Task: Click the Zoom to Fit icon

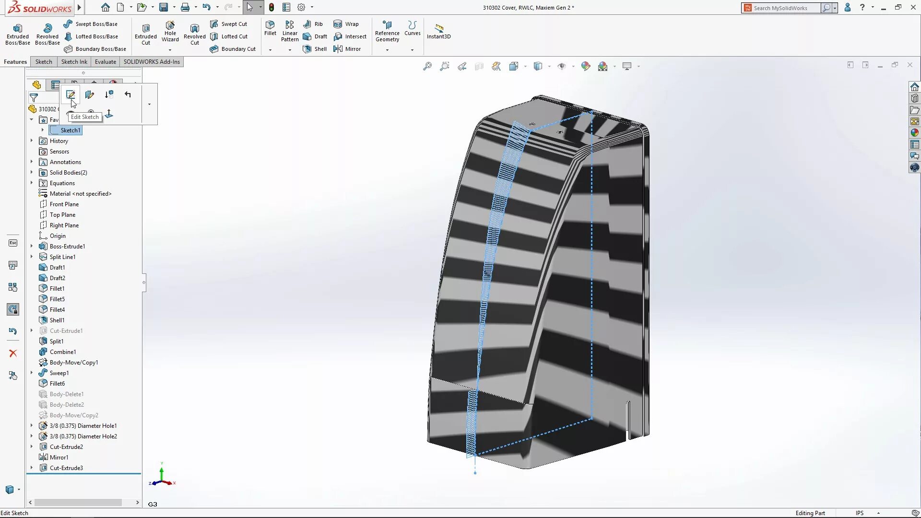Action: pos(426,66)
